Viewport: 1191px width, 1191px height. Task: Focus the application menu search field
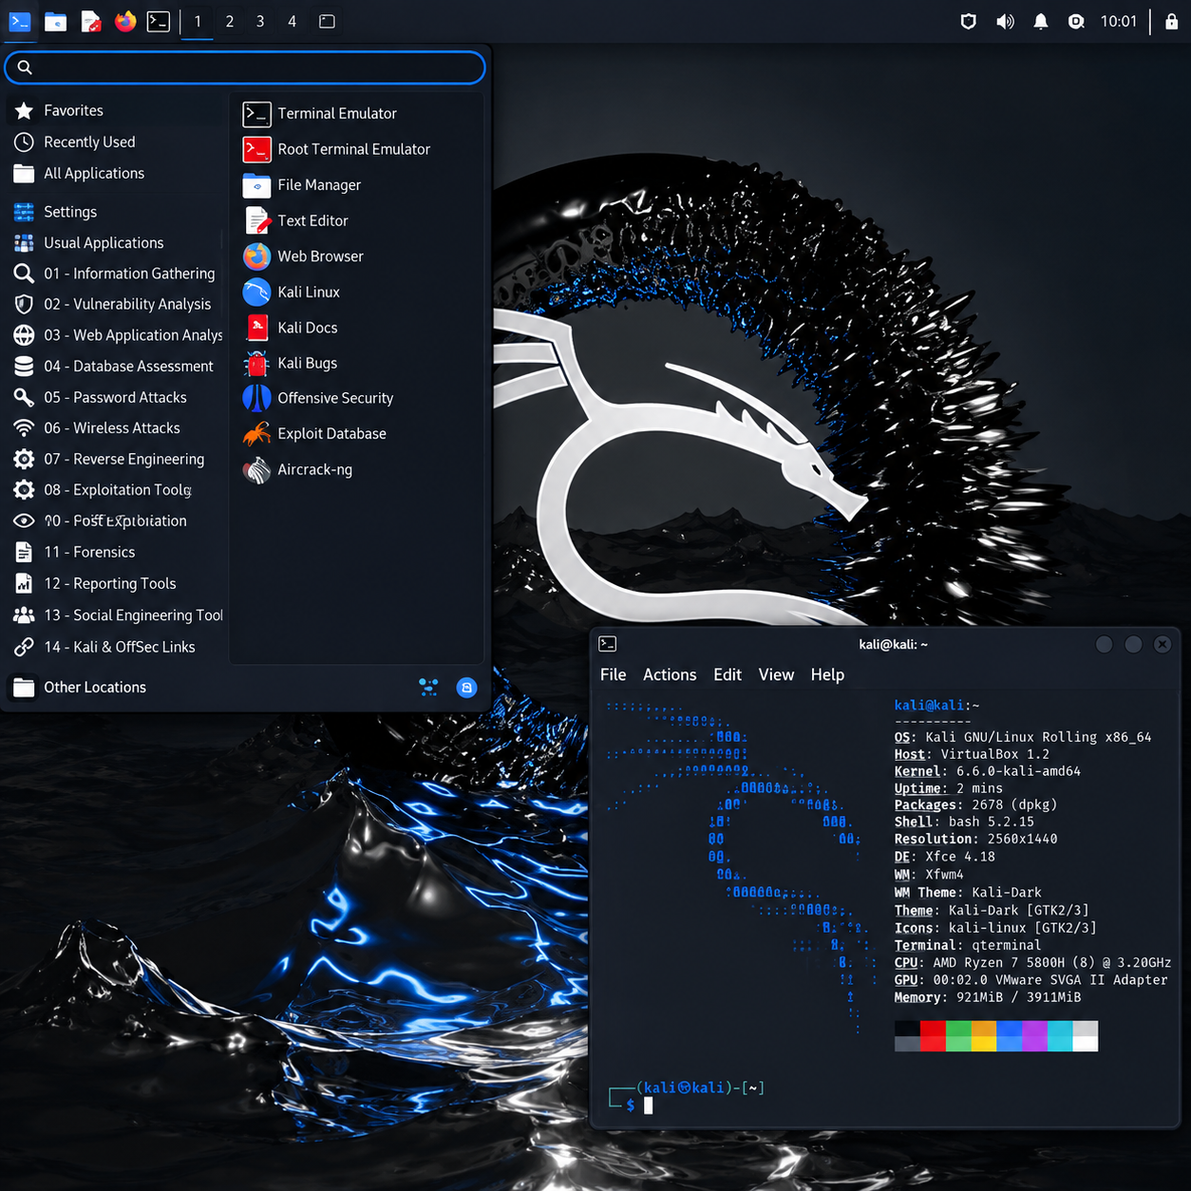click(x=245, y=67)
